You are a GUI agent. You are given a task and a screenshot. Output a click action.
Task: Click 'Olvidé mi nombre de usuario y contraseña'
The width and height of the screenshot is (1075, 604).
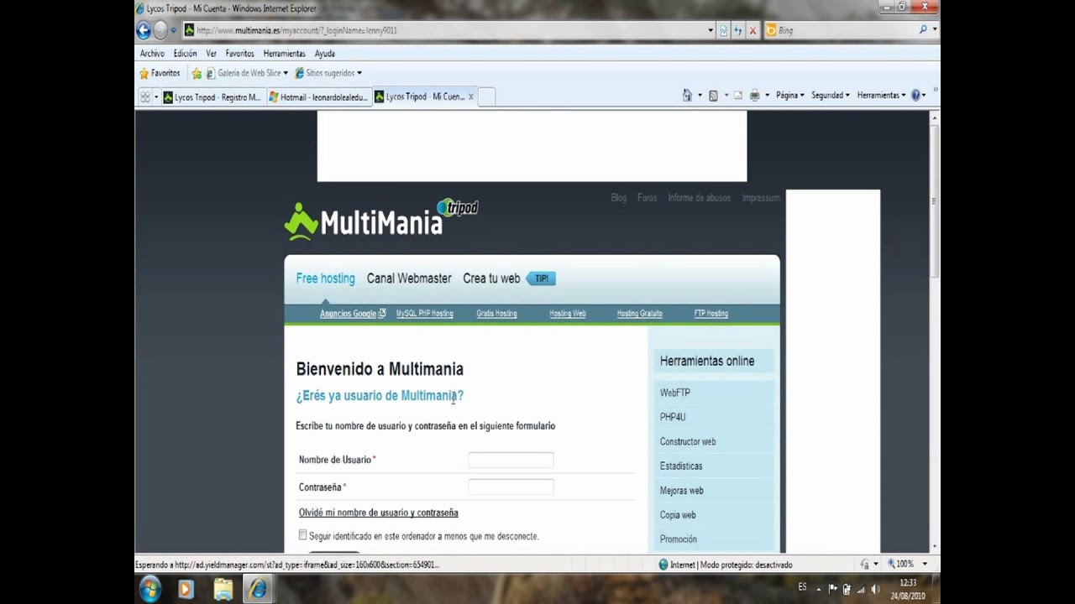pyautogui.click(x=378, y=513)
